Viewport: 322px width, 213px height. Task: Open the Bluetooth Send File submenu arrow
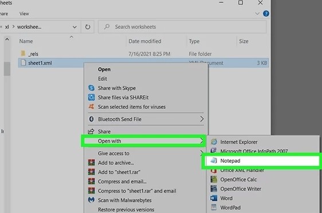pos(202,119)
